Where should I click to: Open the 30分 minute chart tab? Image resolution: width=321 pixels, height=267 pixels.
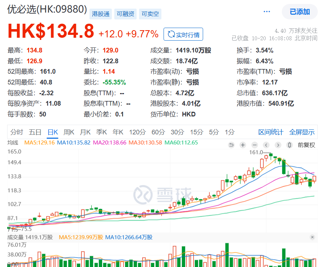(177, 132)
